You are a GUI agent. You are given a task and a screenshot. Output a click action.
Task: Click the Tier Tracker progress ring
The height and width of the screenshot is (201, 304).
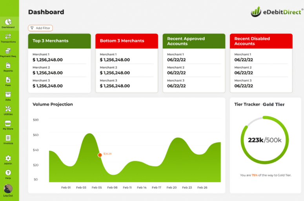[x=265, y=140]
